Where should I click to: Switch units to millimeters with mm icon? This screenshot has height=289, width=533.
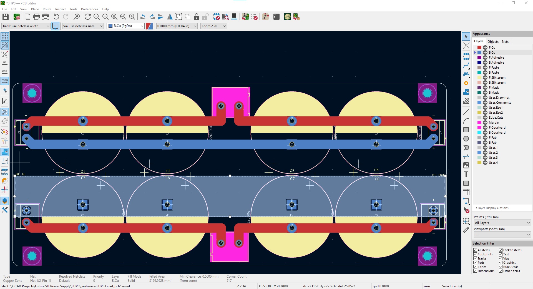click(5, 81)
